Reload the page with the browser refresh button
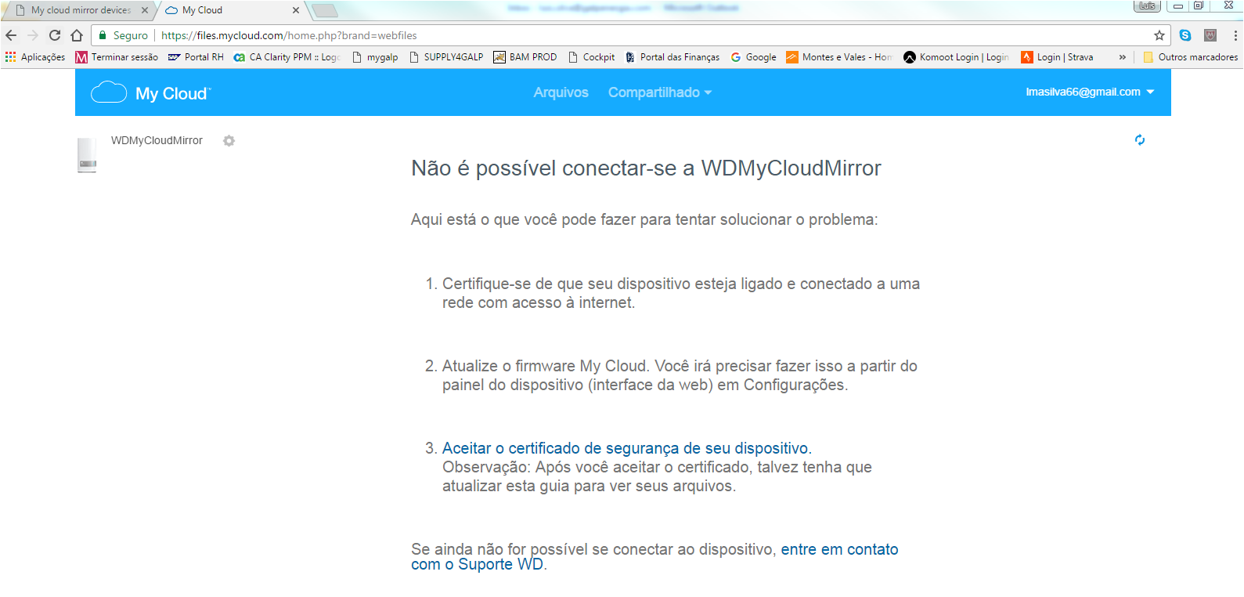Screen dimensions: 1244x597 pyautogui.click(x=55, y=35)
